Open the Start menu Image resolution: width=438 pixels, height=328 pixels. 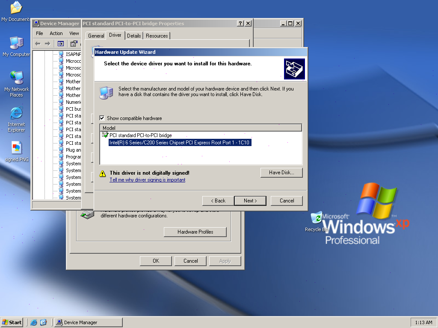tap(12, 322)
